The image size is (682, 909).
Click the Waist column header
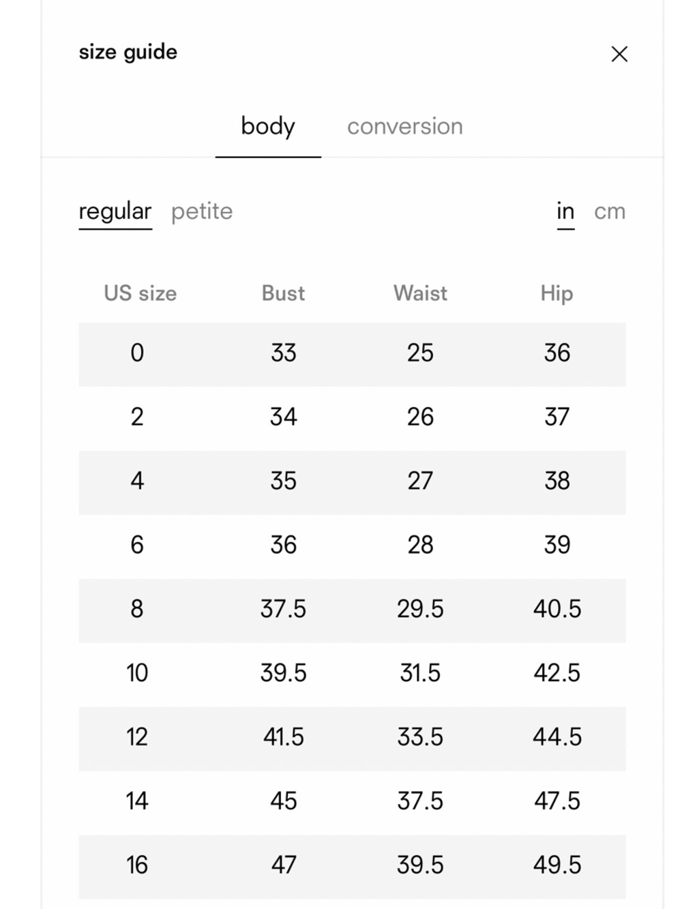pyautogui.click(x=420, y=293)
